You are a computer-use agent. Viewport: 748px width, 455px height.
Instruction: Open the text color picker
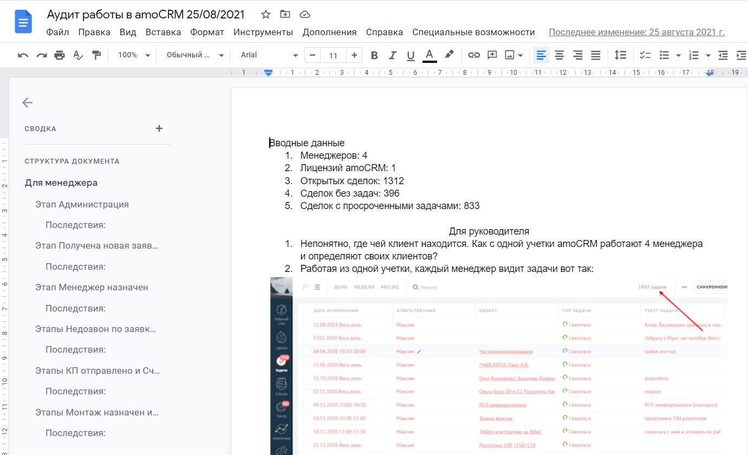point(430,55)
